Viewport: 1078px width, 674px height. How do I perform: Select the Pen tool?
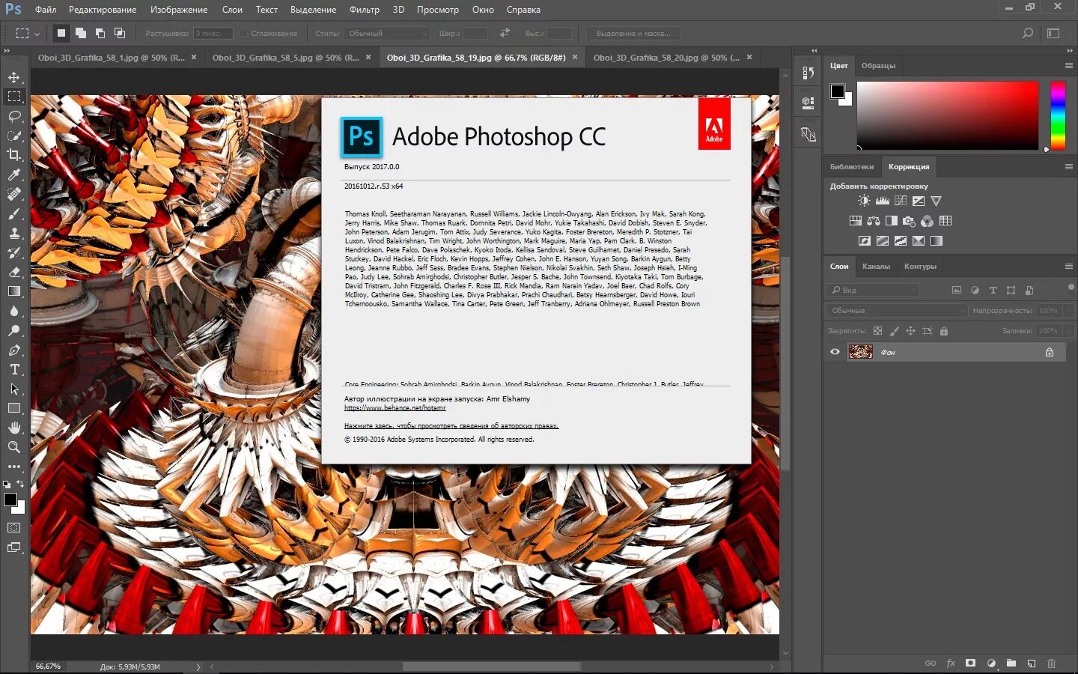coord(14,350)
